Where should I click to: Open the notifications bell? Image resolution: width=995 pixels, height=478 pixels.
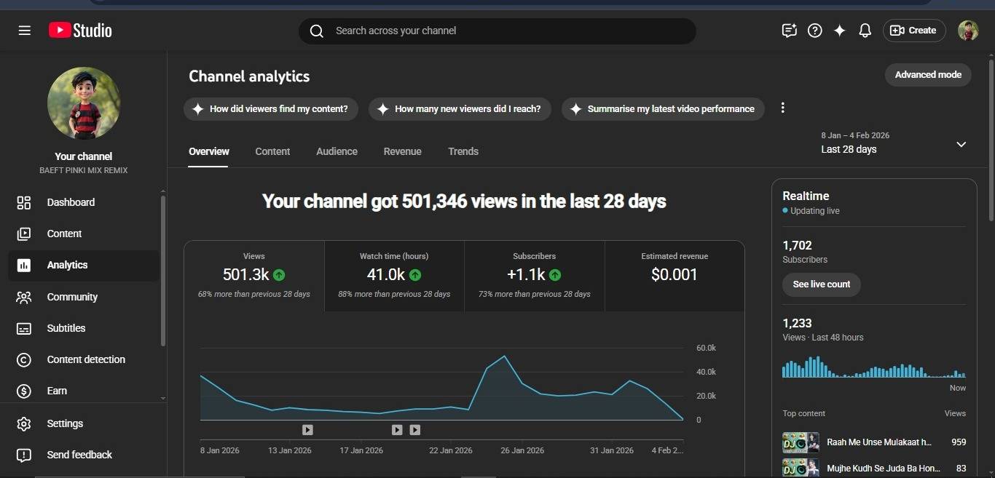click(865, 31)
